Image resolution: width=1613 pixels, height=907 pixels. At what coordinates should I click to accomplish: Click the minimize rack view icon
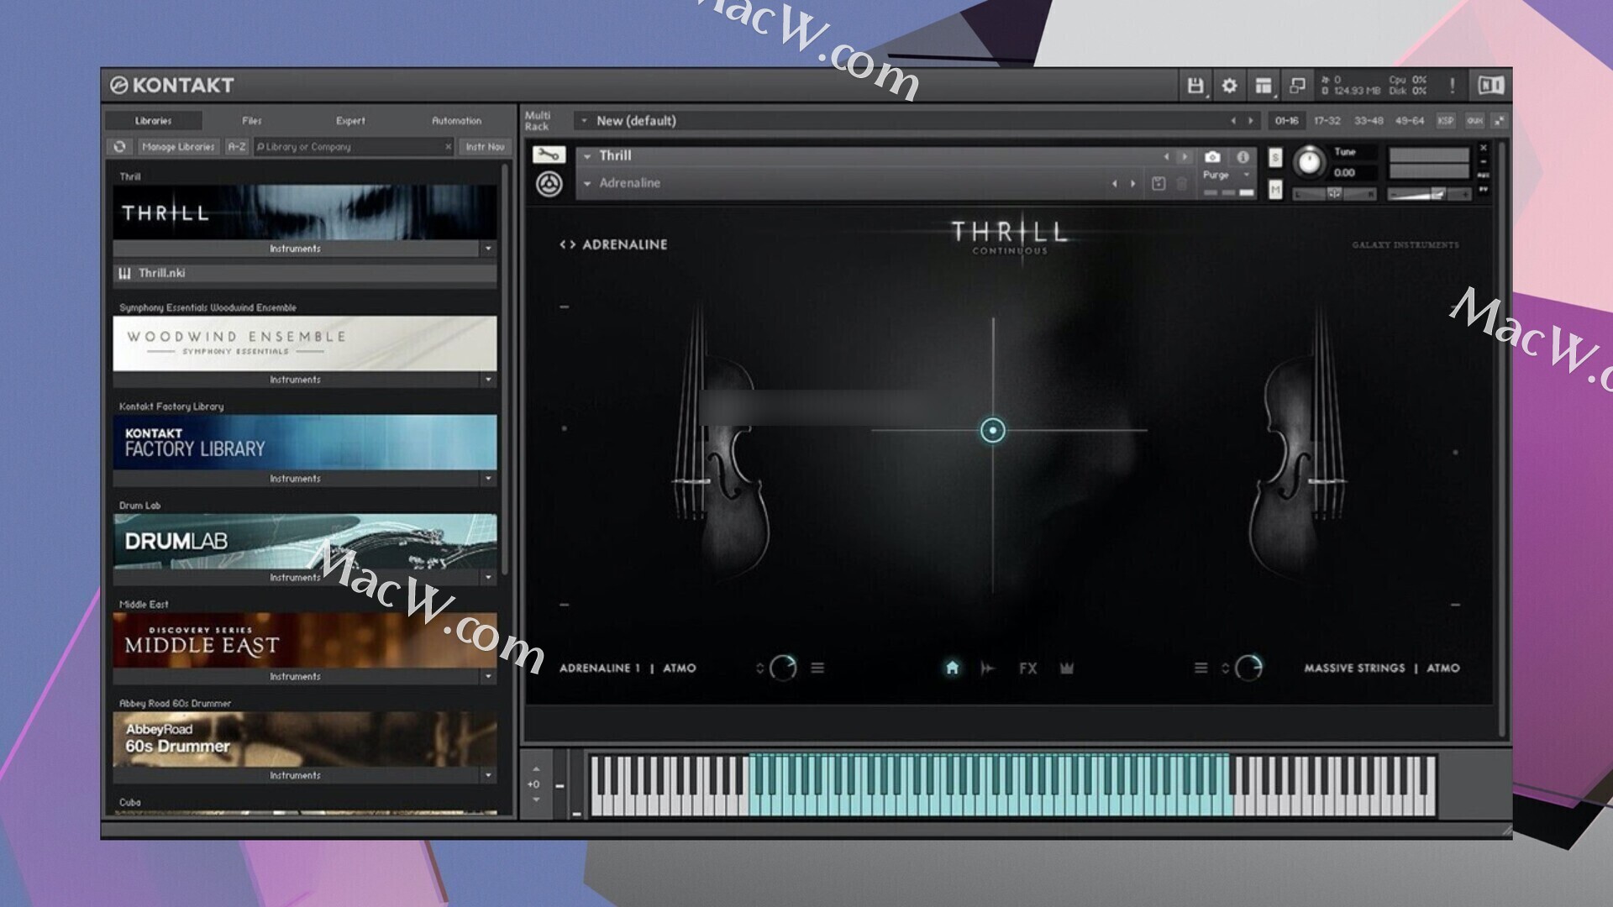tap(1297, 86)
